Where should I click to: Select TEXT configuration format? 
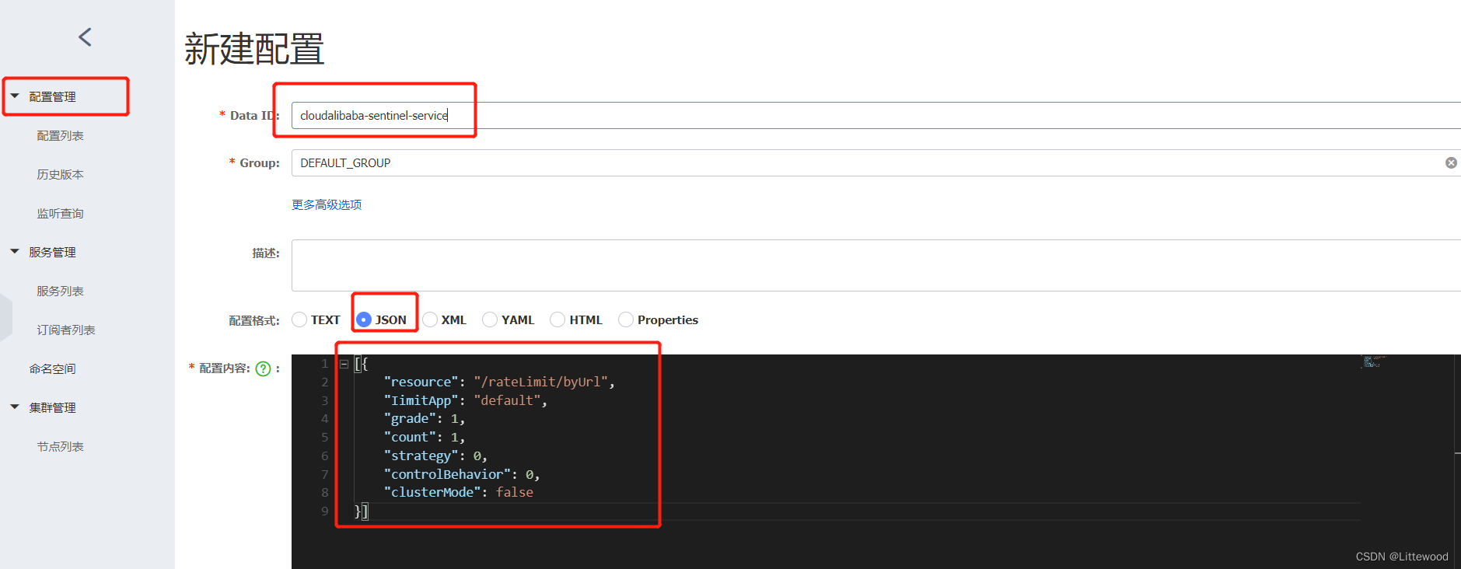coord(299,319)
